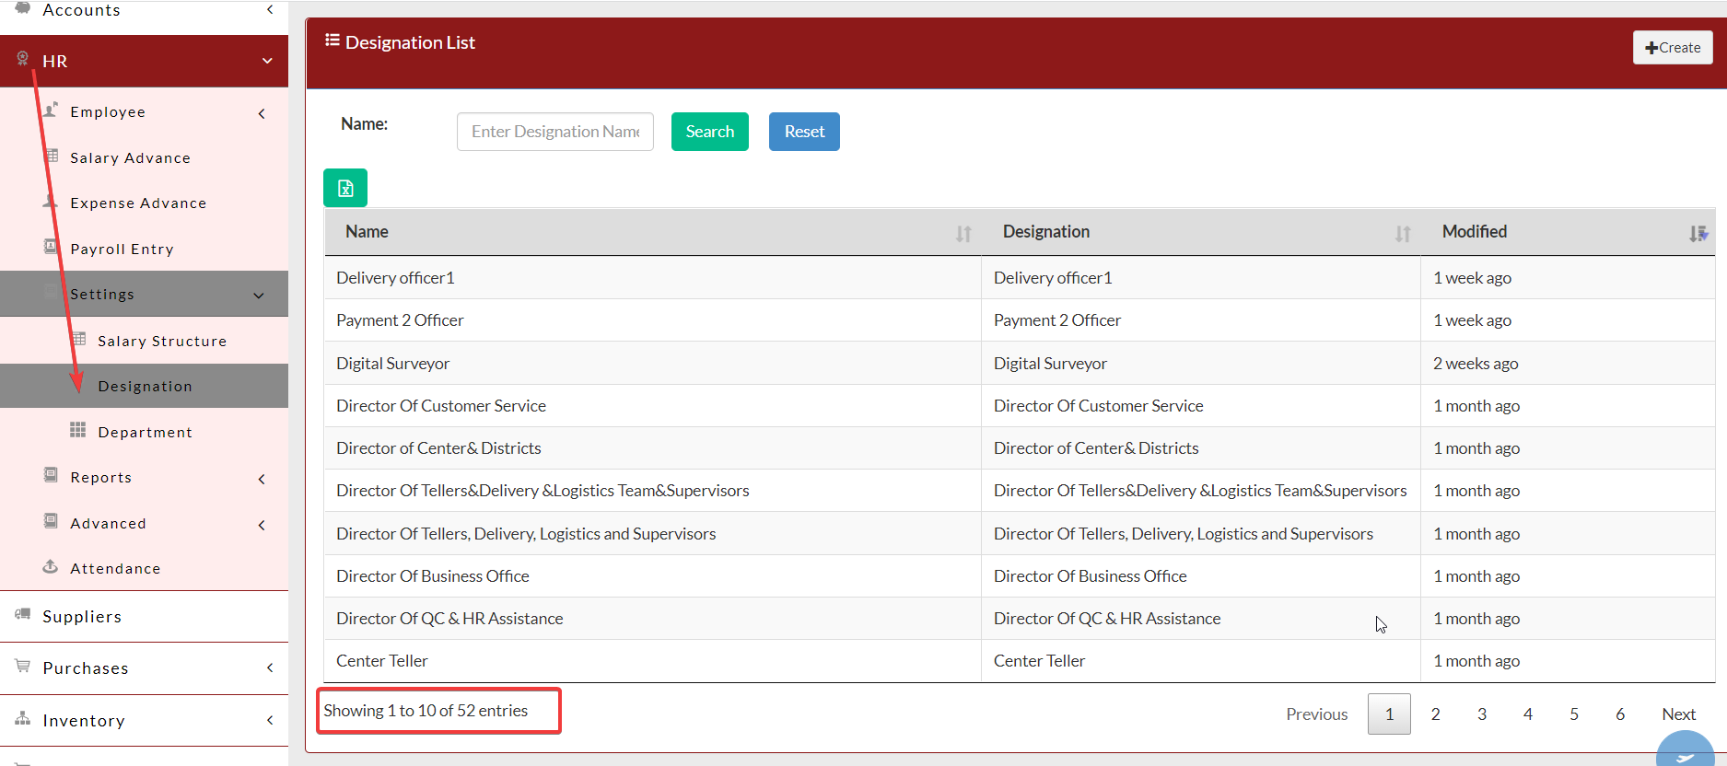The image size is (1727, 766).
Task: Click the Payroll Entry icon
Action: tap(52, 247)
